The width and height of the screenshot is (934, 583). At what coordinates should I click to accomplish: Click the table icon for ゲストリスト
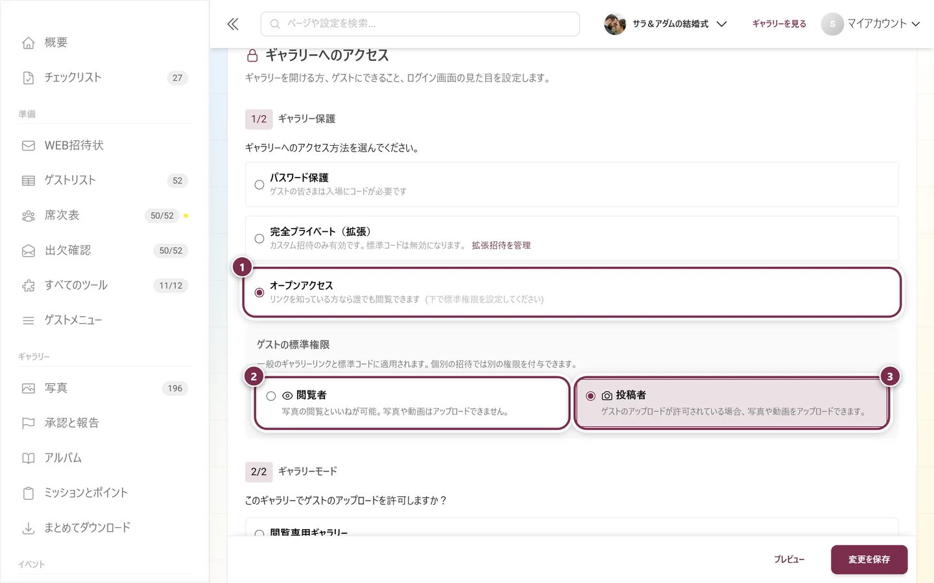[29, 181]
